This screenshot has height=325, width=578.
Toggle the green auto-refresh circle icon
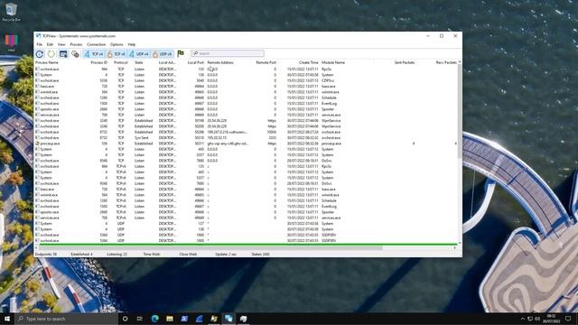(51, 54)
